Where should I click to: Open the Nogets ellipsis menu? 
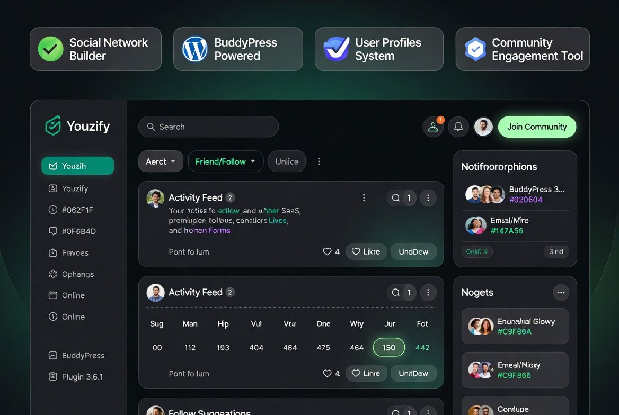pyautogui.click(x=561, y=293)
